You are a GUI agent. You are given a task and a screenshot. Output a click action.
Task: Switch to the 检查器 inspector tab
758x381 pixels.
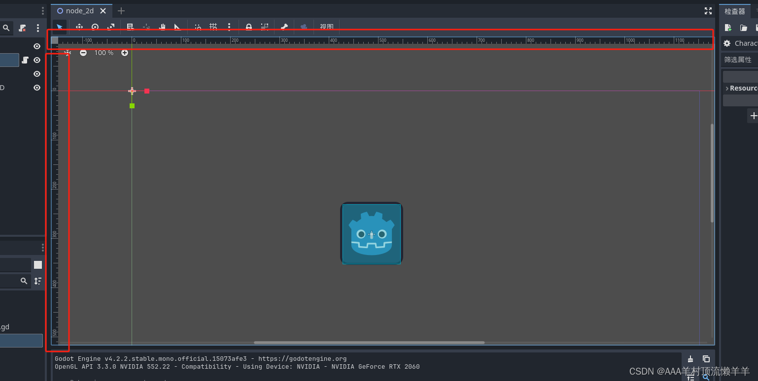[735, 11]
